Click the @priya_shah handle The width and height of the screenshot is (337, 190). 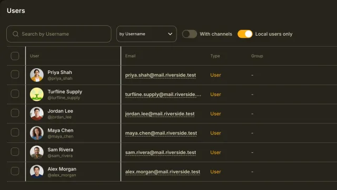pos(60,78)
